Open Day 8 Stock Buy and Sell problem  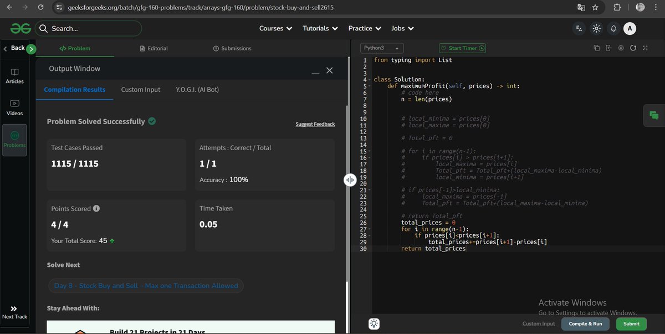click(146, 286)
